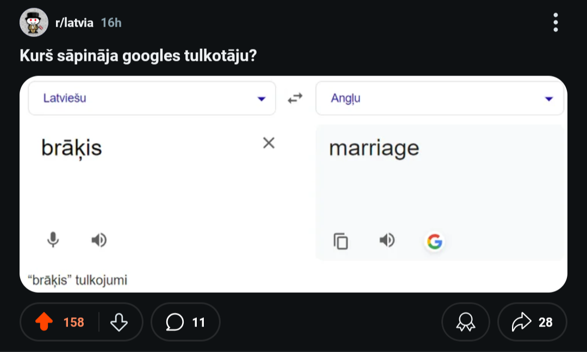This screenshot has width=587, height=352.
Task: Click the Google logo icon
Action: pyautogui.click(x=434, y=241)
